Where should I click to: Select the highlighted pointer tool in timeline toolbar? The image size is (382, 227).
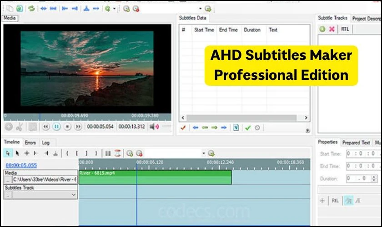[x=8, y=153]
